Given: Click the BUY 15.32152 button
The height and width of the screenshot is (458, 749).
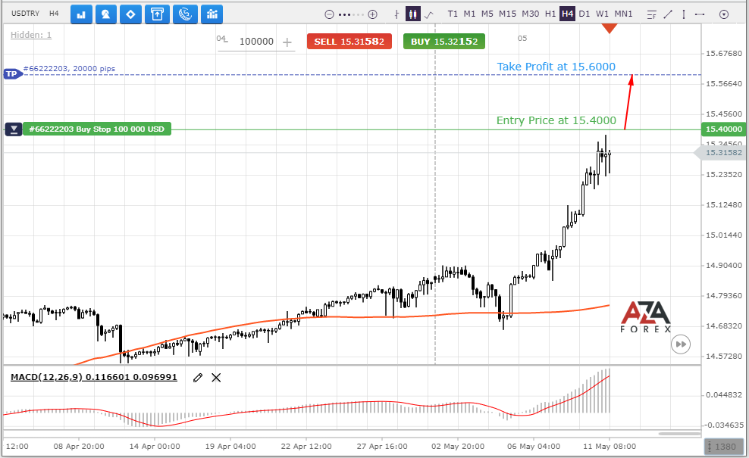Looking at the screenshot, I should click(444, 42).
